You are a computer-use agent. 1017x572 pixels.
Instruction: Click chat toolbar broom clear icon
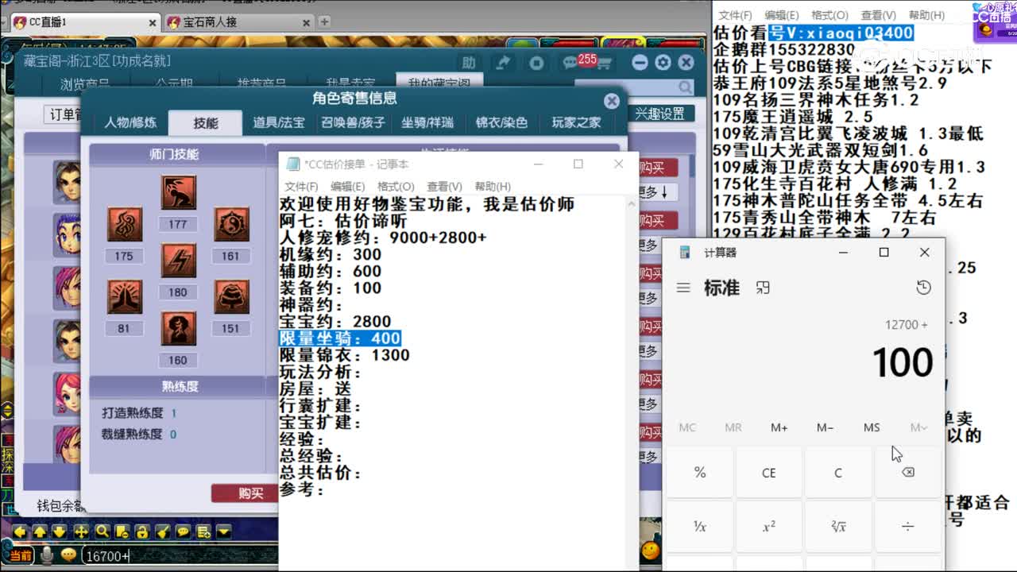pos(163,531)
